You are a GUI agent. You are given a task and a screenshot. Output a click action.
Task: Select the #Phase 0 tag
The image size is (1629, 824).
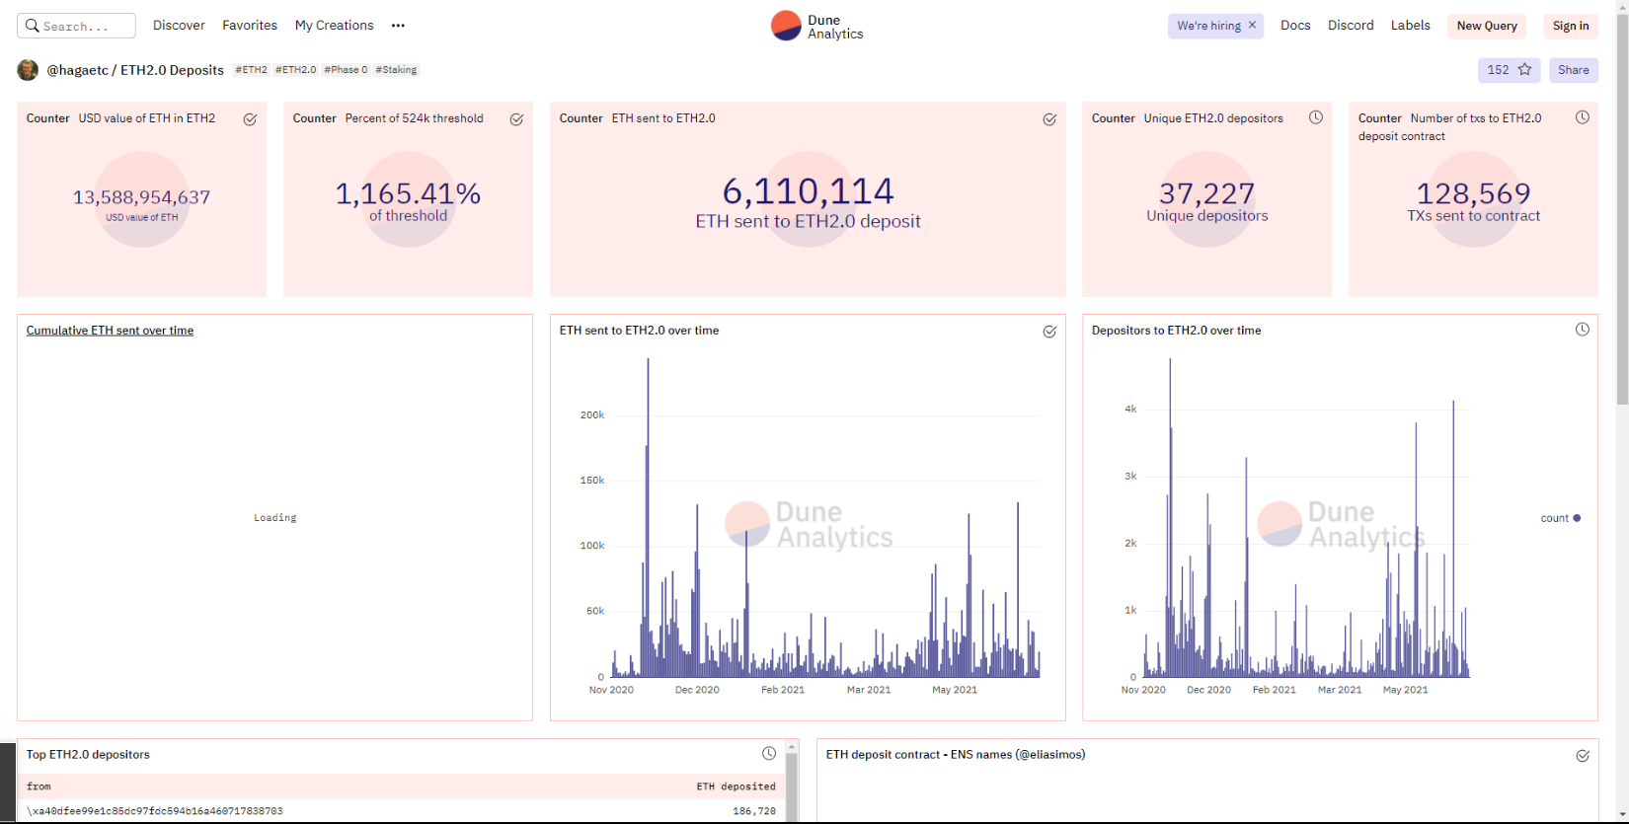pyautogui.click(x=346, y=70)
